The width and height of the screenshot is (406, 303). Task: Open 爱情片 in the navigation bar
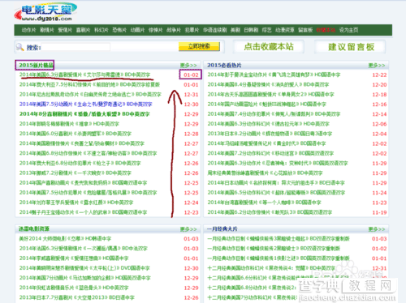[x=65, y=30]
